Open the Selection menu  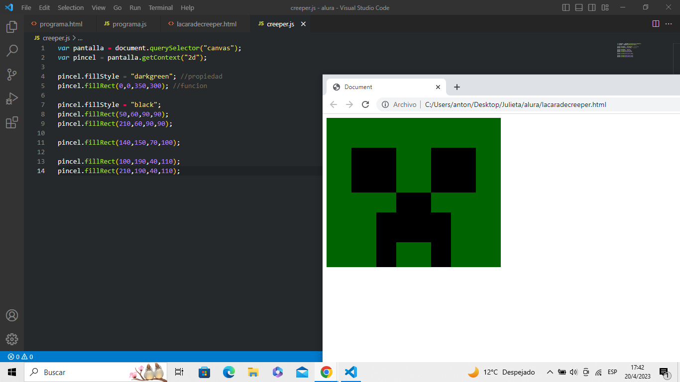pos(71,7)
